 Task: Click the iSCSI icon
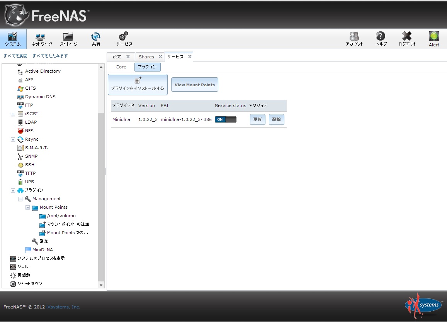(x=20, y=114)
